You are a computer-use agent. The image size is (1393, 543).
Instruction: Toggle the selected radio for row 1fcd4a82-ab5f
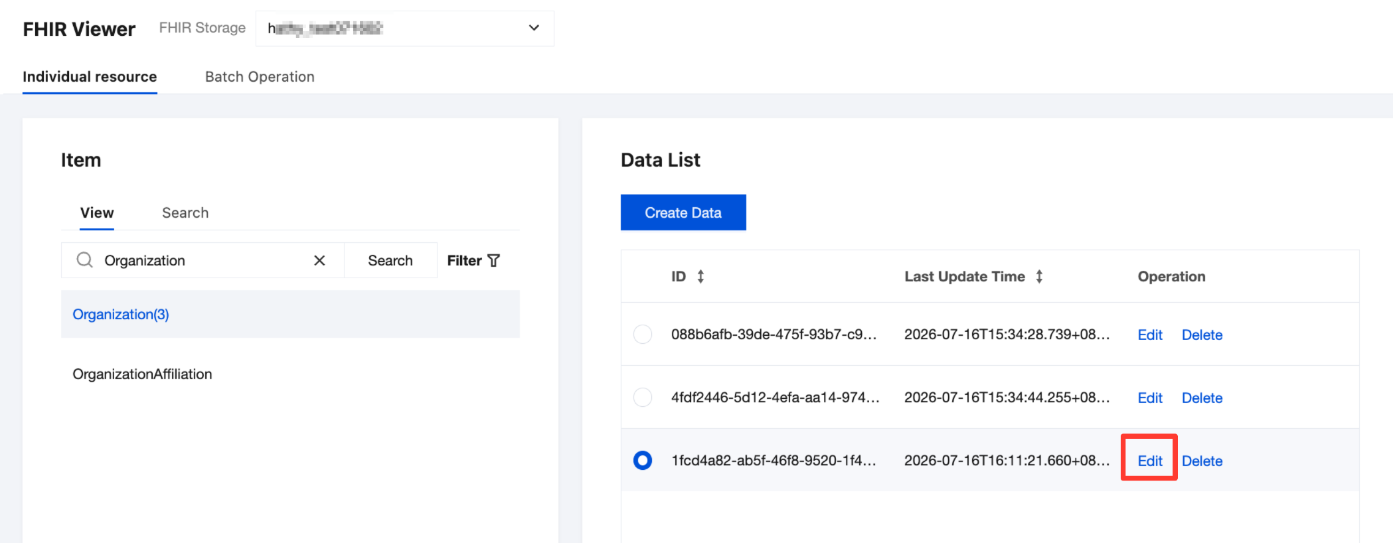click(643, 460)
